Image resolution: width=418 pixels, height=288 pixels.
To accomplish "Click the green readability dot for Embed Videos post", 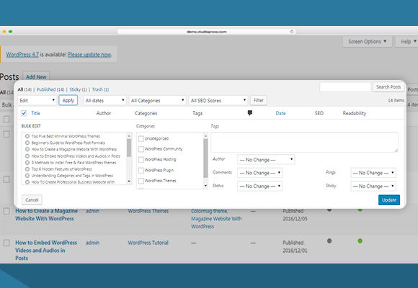I will coord(360,241).
